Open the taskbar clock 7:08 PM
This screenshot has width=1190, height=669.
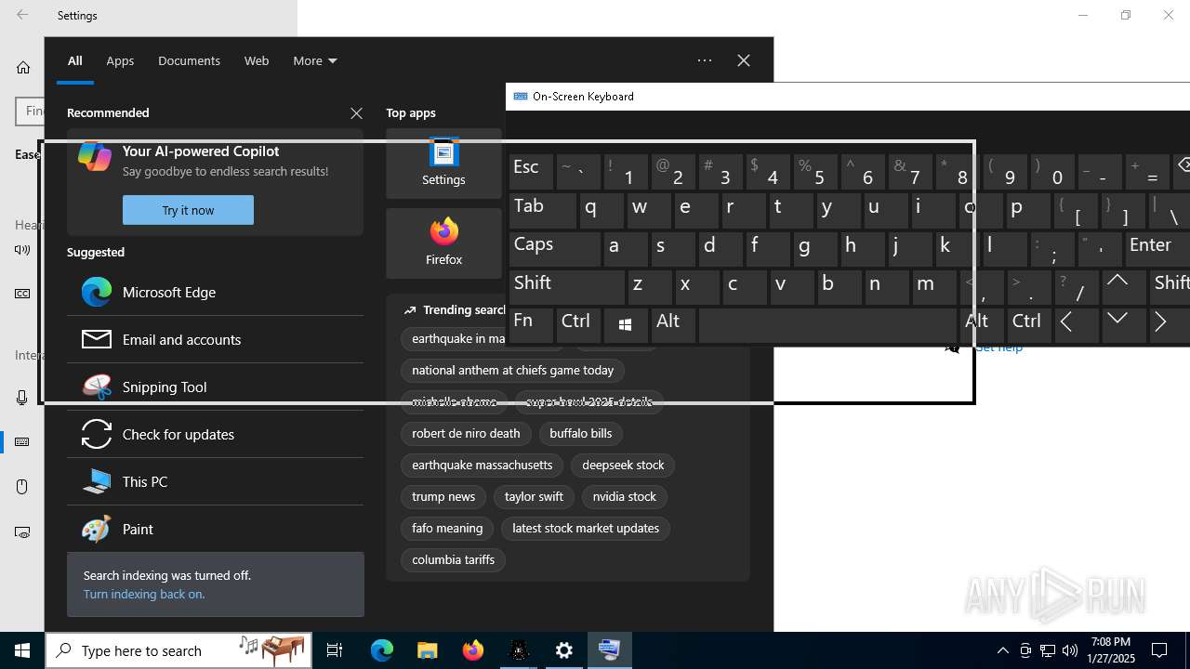[1111, 650]
